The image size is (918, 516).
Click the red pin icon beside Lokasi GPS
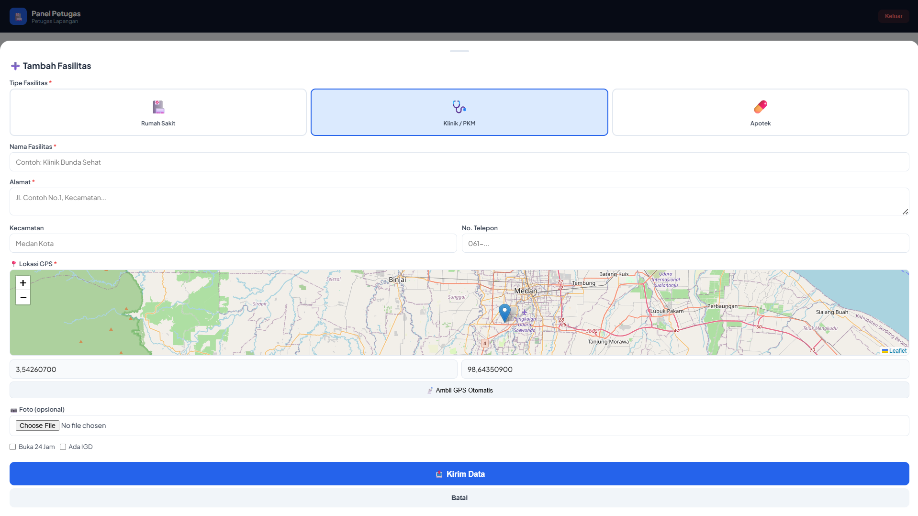click(x=13, y=264)
